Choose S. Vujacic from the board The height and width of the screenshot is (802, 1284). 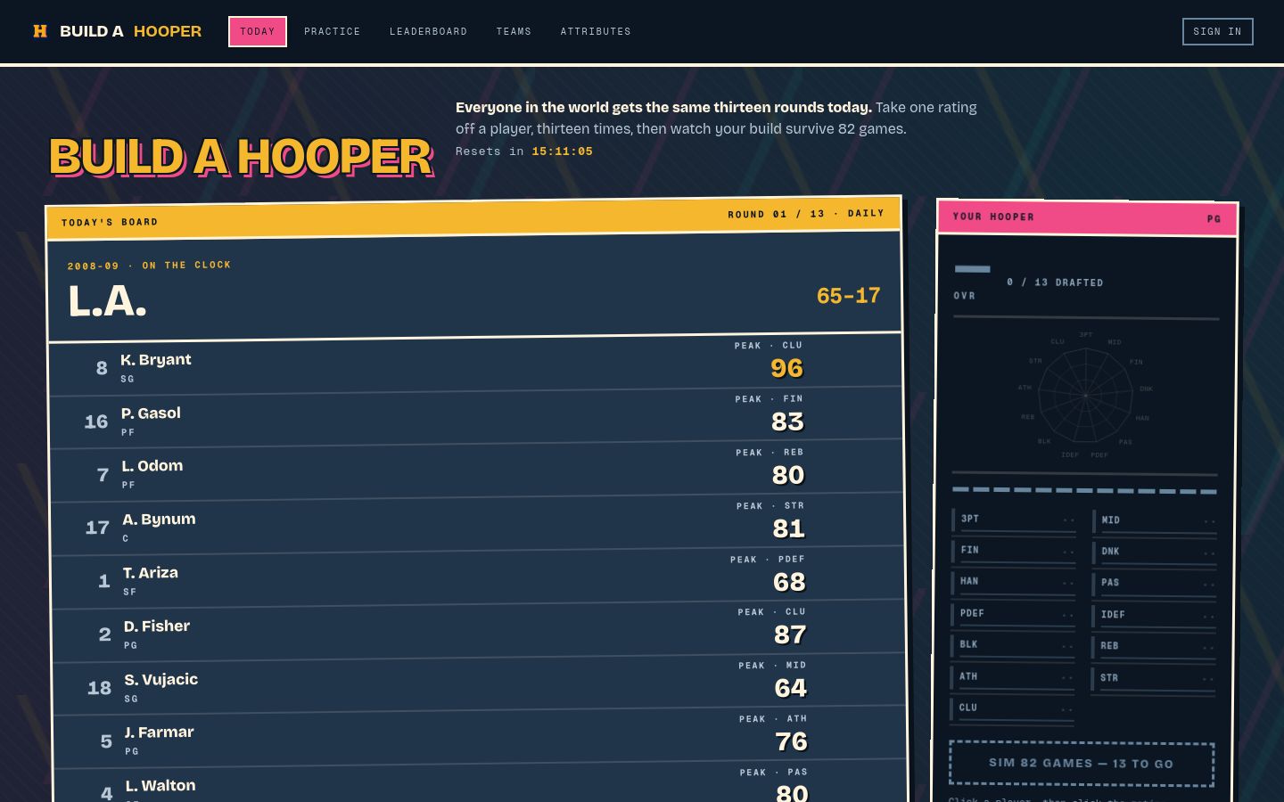coord(480,686)
